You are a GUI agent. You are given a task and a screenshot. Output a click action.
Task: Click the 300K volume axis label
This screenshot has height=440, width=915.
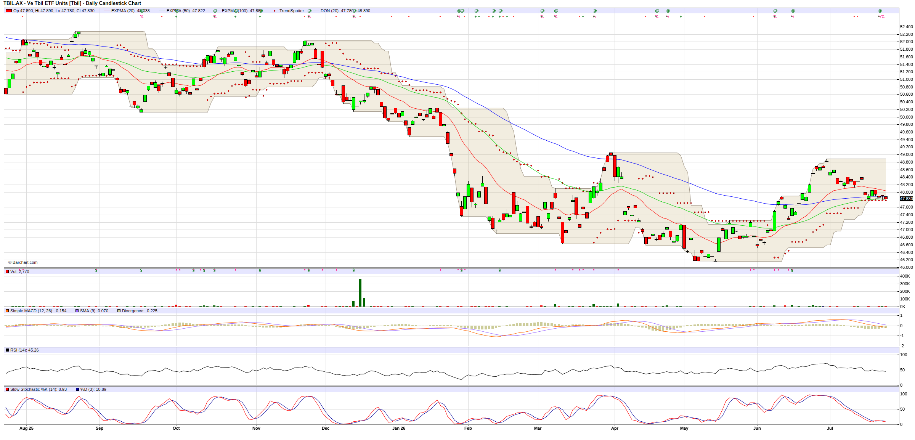(x=905, y=284)
